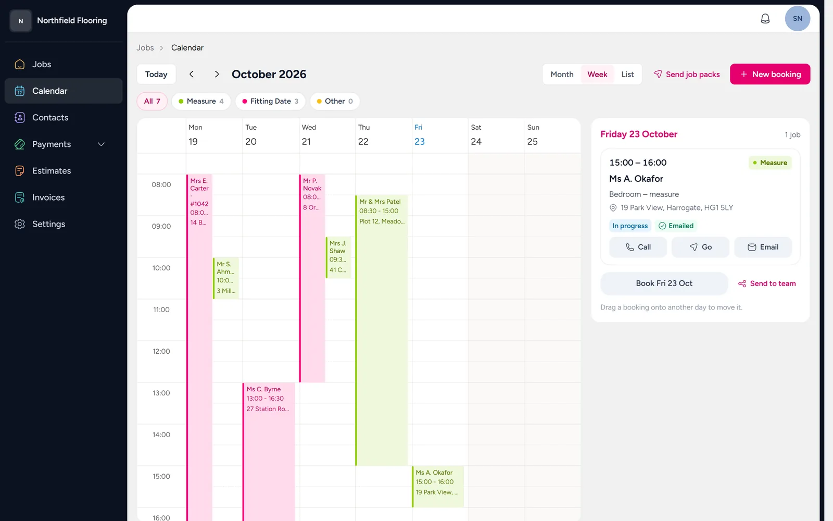Screen dimensions: 833x521
Task: Filter bookings by Other
Action: click(x=335, y=101)
